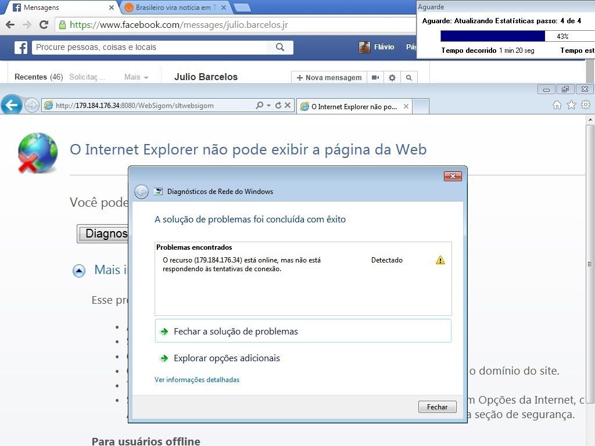The image size is (595, 446).
Task: Open the conversation gear options
Action: (x=392, y=77)
